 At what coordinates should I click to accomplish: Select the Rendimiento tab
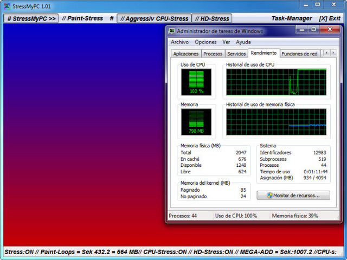pos(264,53)
